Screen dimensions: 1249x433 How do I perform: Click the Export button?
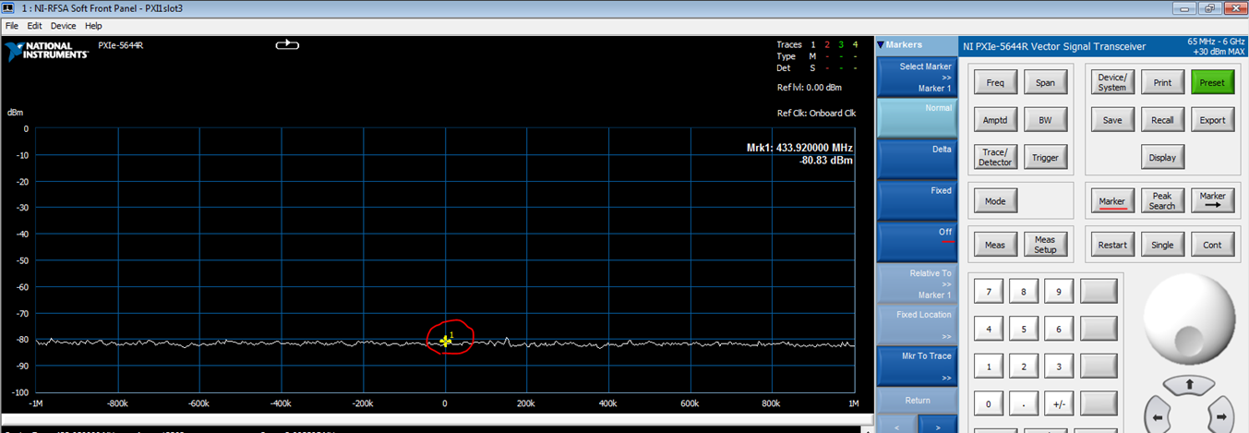point(1212,120)
